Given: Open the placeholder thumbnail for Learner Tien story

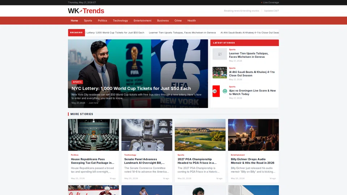Looking at the screenshot, I should coord(220,54).
